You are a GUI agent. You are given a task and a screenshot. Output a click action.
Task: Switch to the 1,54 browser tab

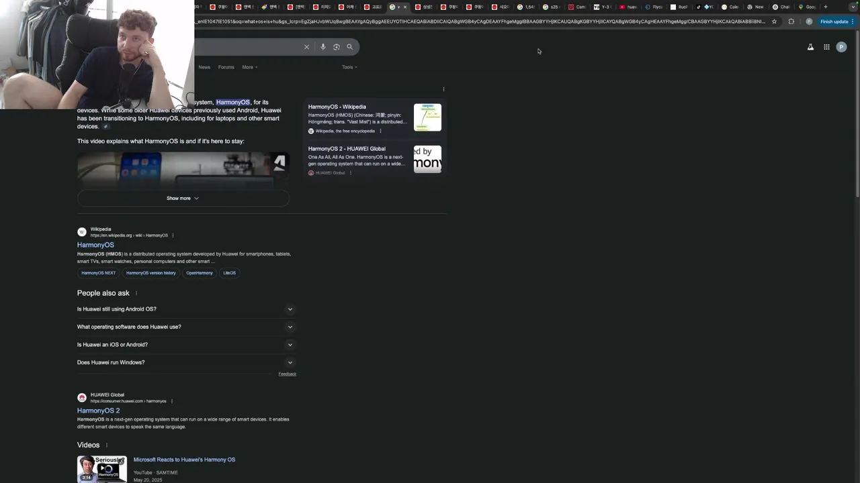tap(526, 7)
